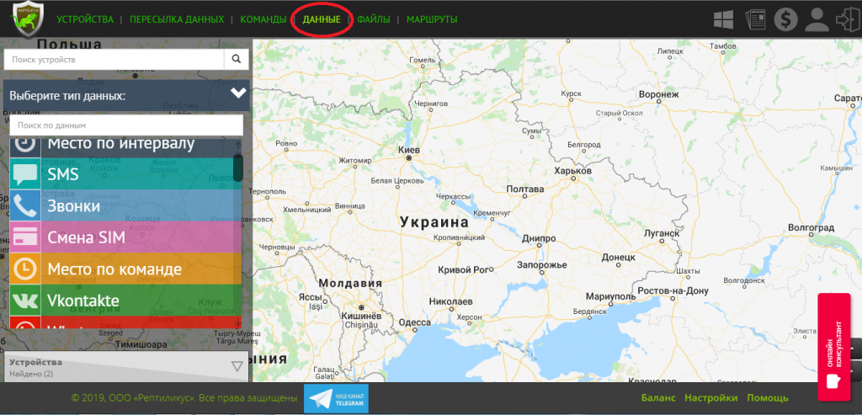
Task: Click the data type list scrollbar thumb
Action: coord(238,168)
